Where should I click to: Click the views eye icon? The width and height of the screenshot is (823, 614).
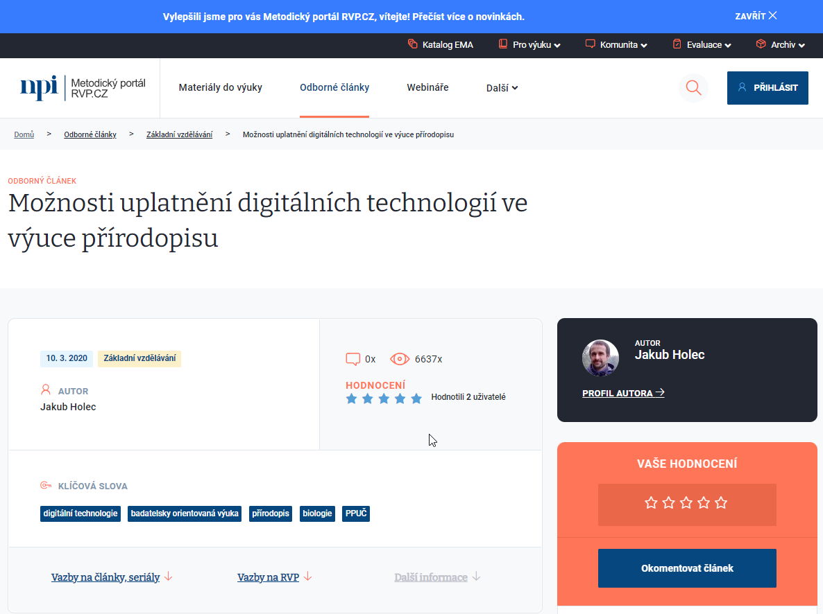pyautogui.click(x=400, y=359)
